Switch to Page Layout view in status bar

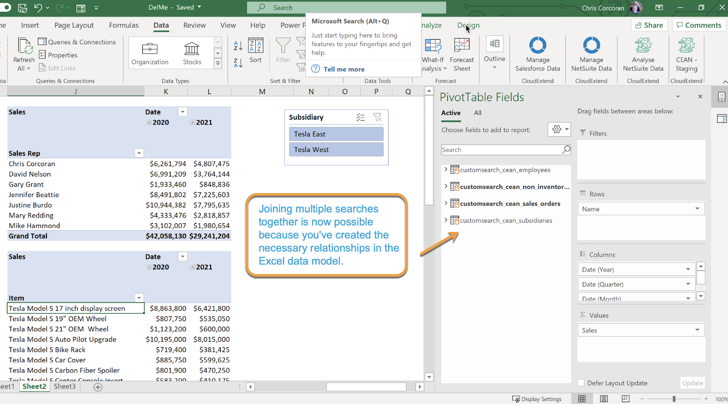(604, 399)
